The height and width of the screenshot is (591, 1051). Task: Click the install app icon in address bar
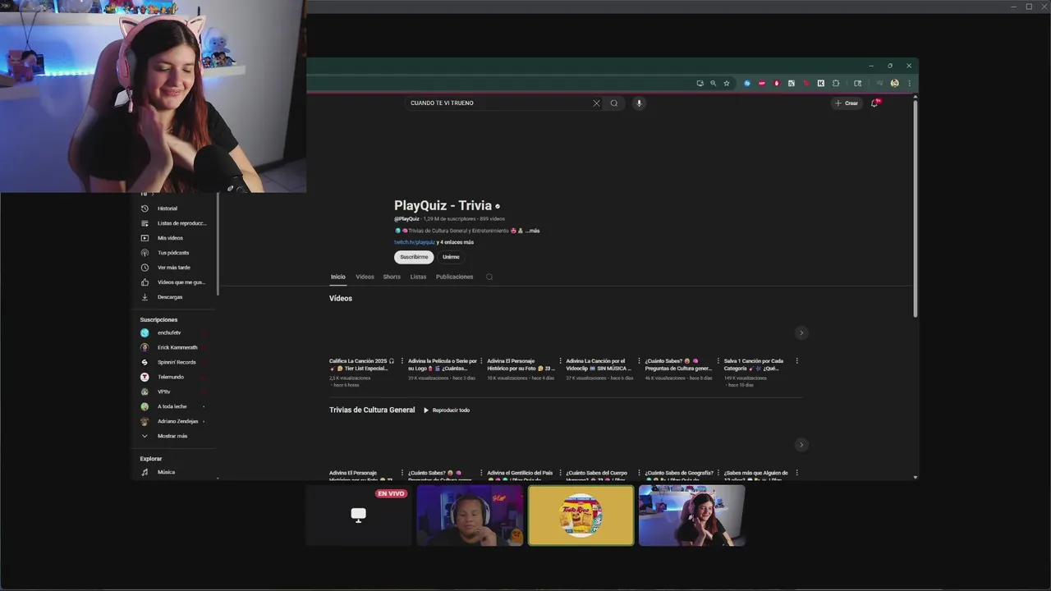(x=700, y=83)
